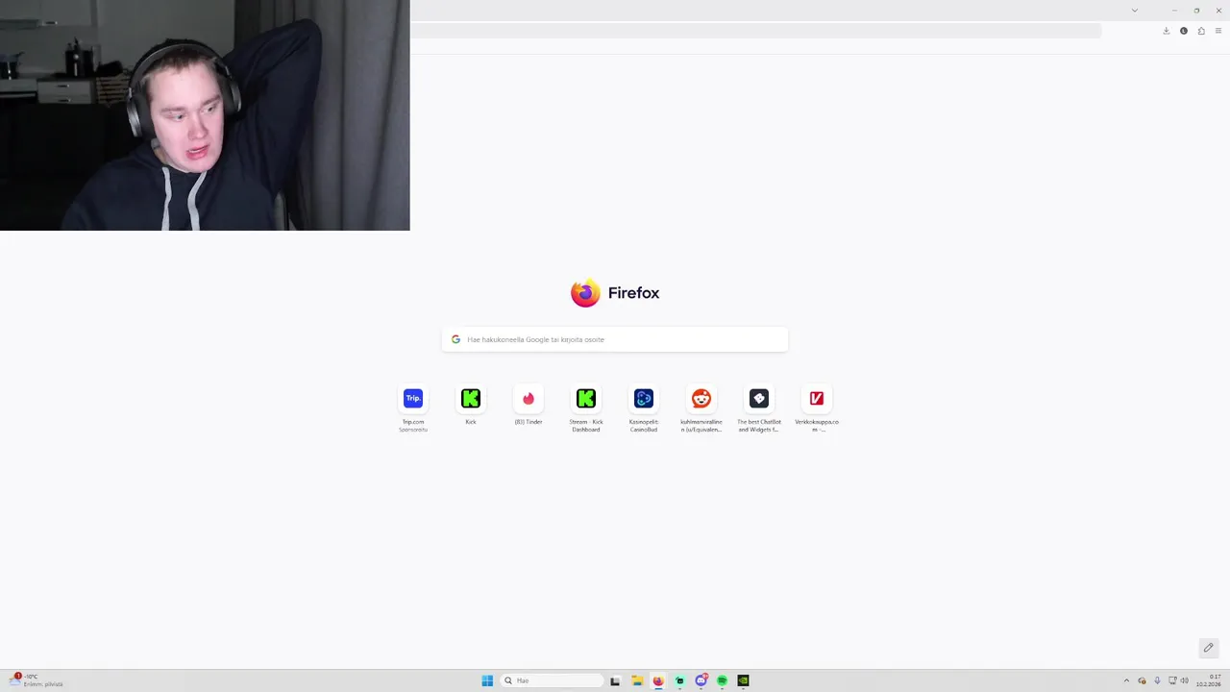
Task: Click the microphone icon in system tray
Action: tap(1157, 680)
